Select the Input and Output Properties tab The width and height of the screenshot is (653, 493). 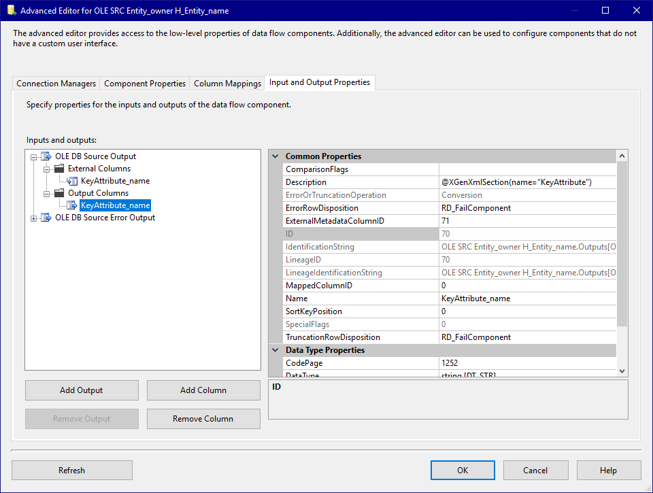click(x=320, y=82)
